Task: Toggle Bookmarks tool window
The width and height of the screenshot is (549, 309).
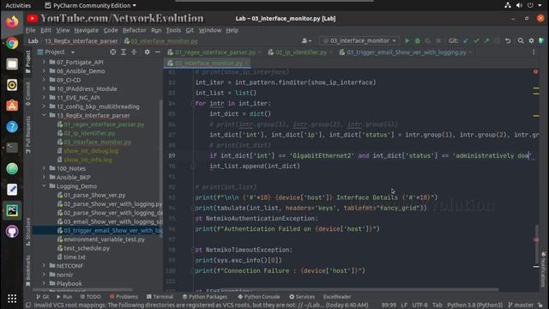Action: 28,270
